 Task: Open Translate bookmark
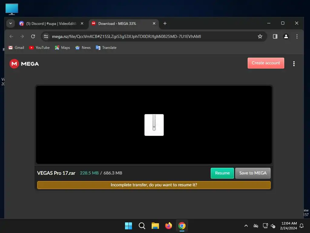106,48
